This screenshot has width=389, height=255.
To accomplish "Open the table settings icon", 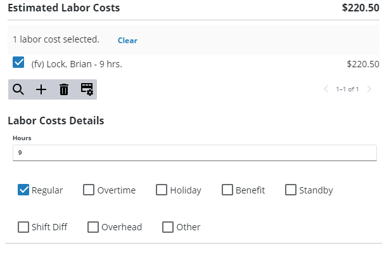I will pos(87,89).
